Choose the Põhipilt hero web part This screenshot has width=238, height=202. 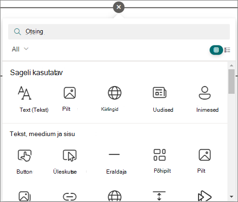point(160,155)
